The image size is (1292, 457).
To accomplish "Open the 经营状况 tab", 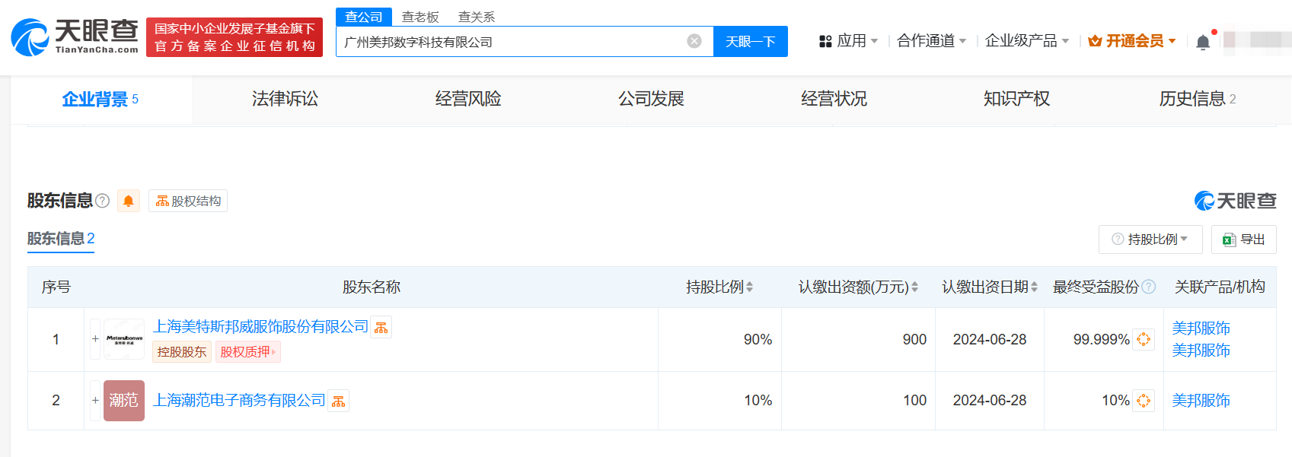I will click(834, 99).
